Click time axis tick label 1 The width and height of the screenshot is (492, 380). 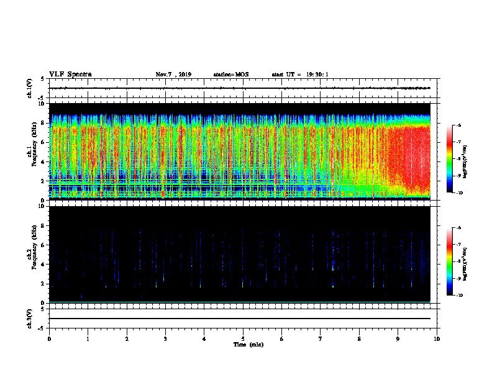tap(88, 339)
